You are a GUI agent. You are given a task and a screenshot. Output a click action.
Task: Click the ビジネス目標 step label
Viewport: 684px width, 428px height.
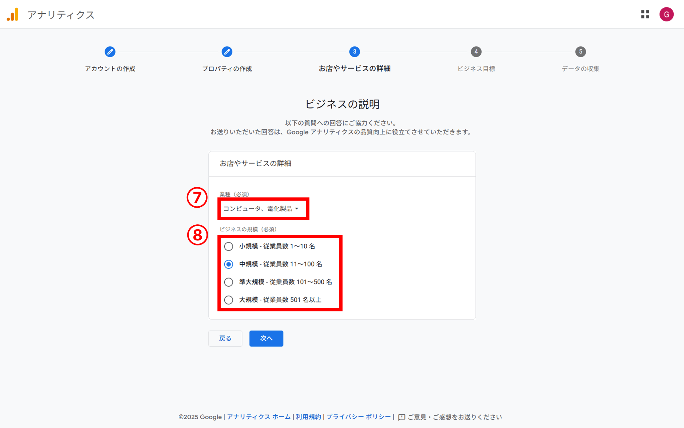point(476,69)
